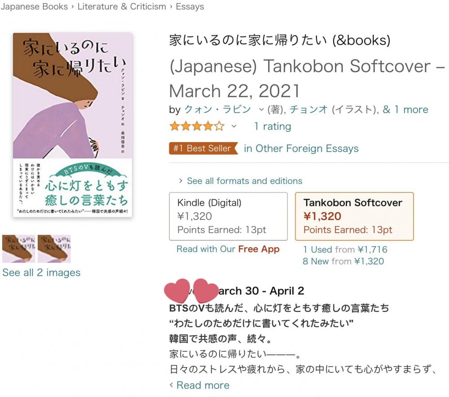Open author link クォン・ラビン
This screenshot has width=449, height=397.
(x=218, y=109)
